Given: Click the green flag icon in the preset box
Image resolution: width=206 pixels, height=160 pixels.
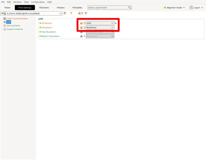Looking at the screenshot, I should (x=2, y=13).
